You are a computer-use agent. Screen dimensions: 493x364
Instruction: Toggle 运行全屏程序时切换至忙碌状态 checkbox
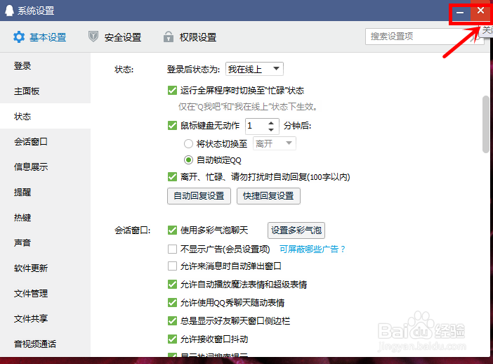coord(172,91)
